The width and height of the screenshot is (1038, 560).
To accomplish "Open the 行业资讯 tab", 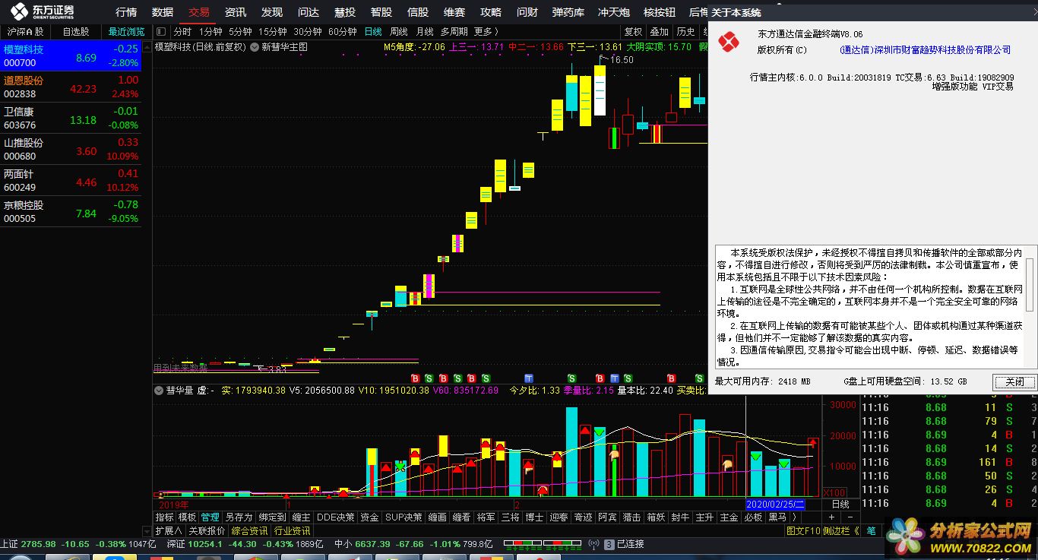I will (x=293, y=531).
